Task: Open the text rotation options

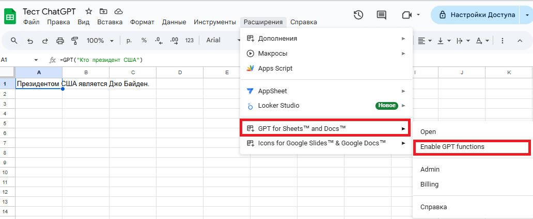Action: 482,41
